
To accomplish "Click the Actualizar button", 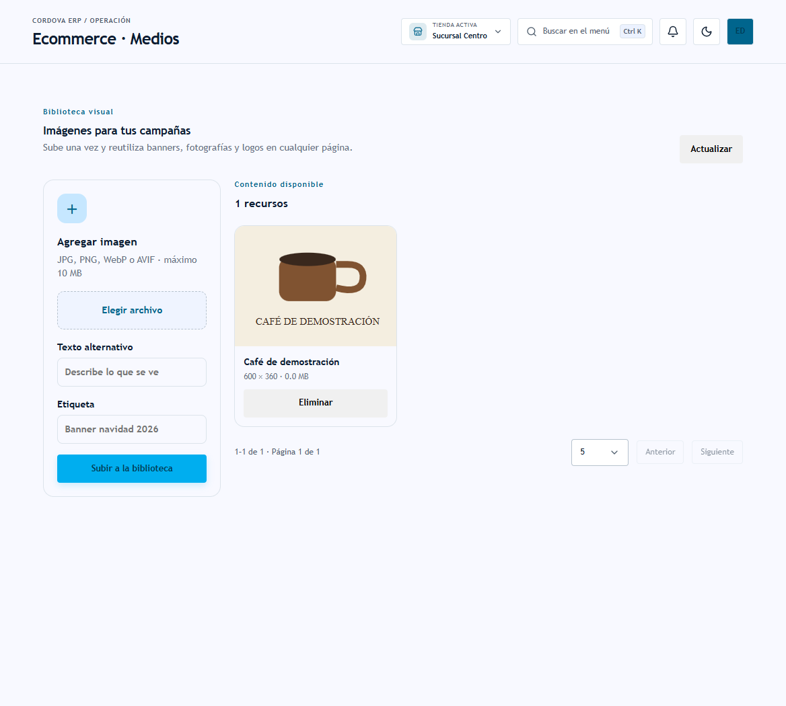I will (711, 149).
